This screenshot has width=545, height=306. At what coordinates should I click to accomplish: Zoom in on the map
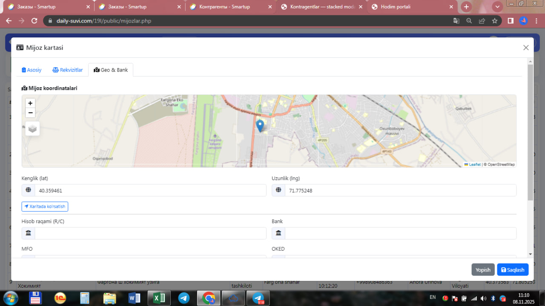30,103
